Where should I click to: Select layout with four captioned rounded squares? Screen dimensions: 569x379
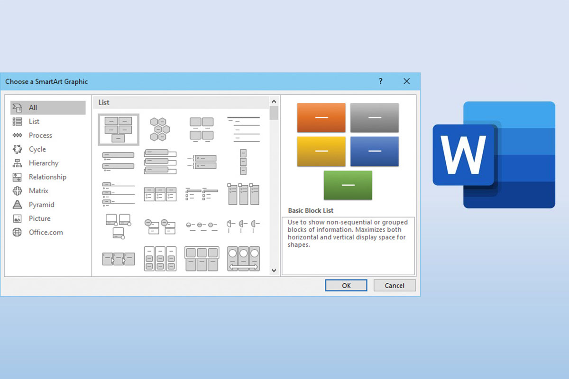202,129
